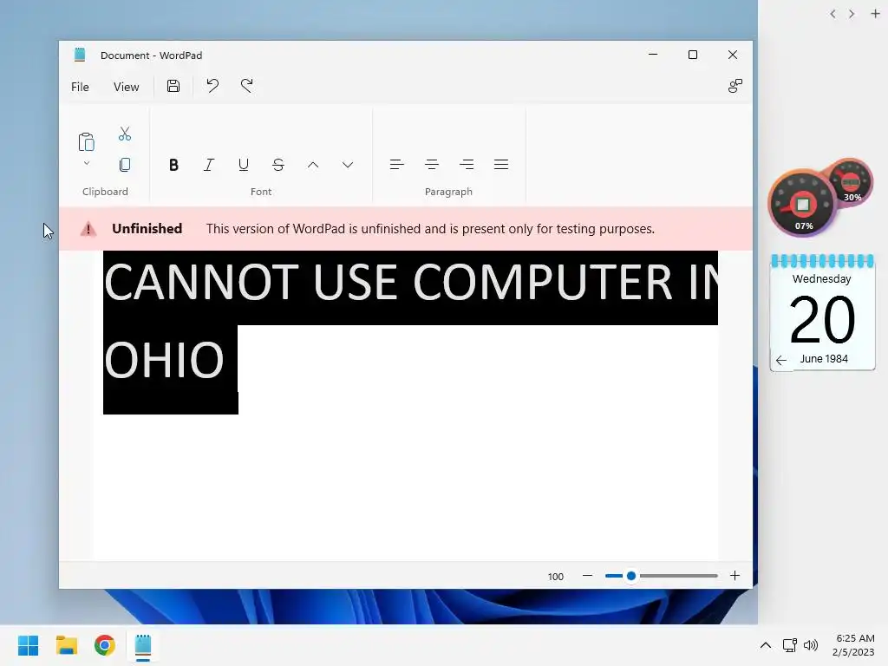Decrease font size with the down chevron
Image resolution: width=888 pixels, height=666 pixels.
[x=348, y=165]
